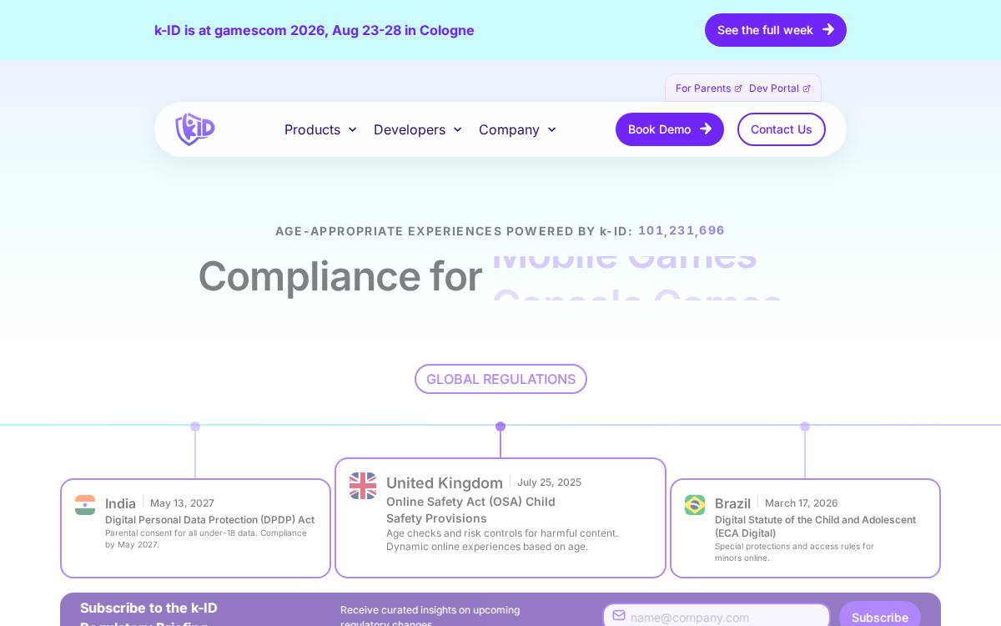Click the May 13, 2027 date
Screen dimensions: 1001x626
pos(182,503)
